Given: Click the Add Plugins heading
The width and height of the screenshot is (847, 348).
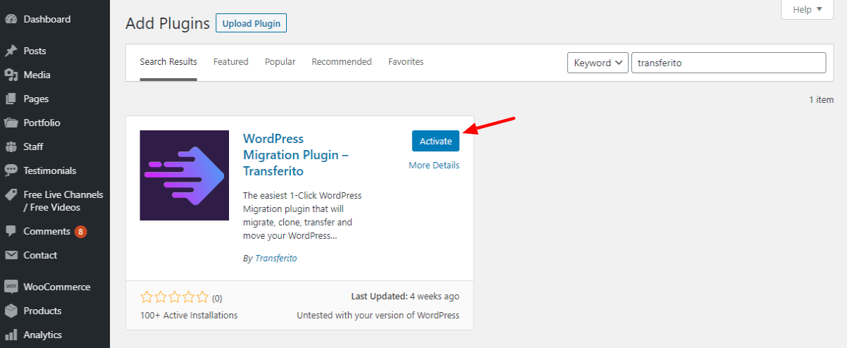Looking at the screenshot, I should pos(168,23).
